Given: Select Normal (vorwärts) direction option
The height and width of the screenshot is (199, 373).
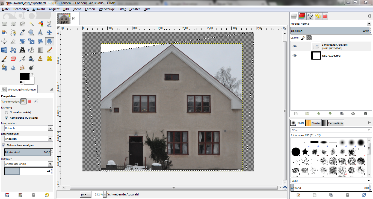Looking at the screenshot, I should [x=7, y=112].
